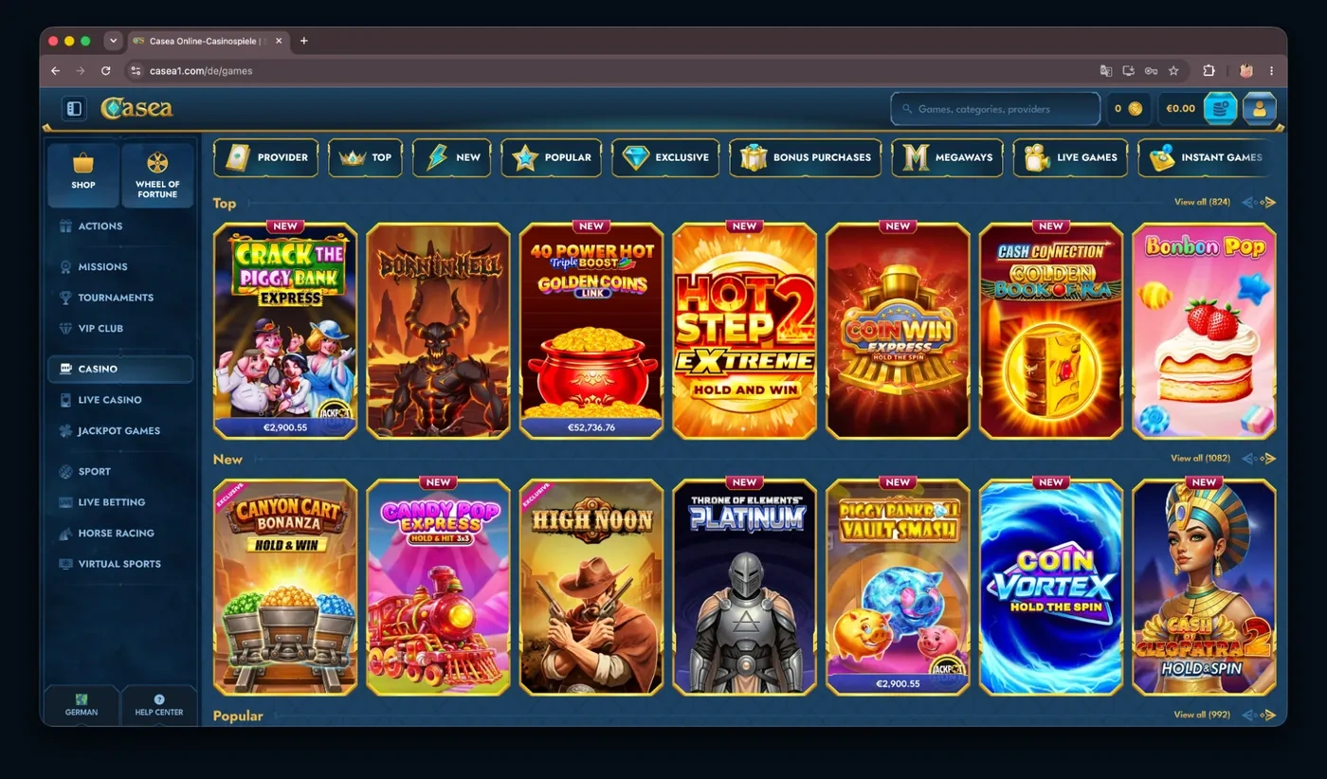
Task: Open Throne of Elements Platinum game
Action: click(744, 588)
